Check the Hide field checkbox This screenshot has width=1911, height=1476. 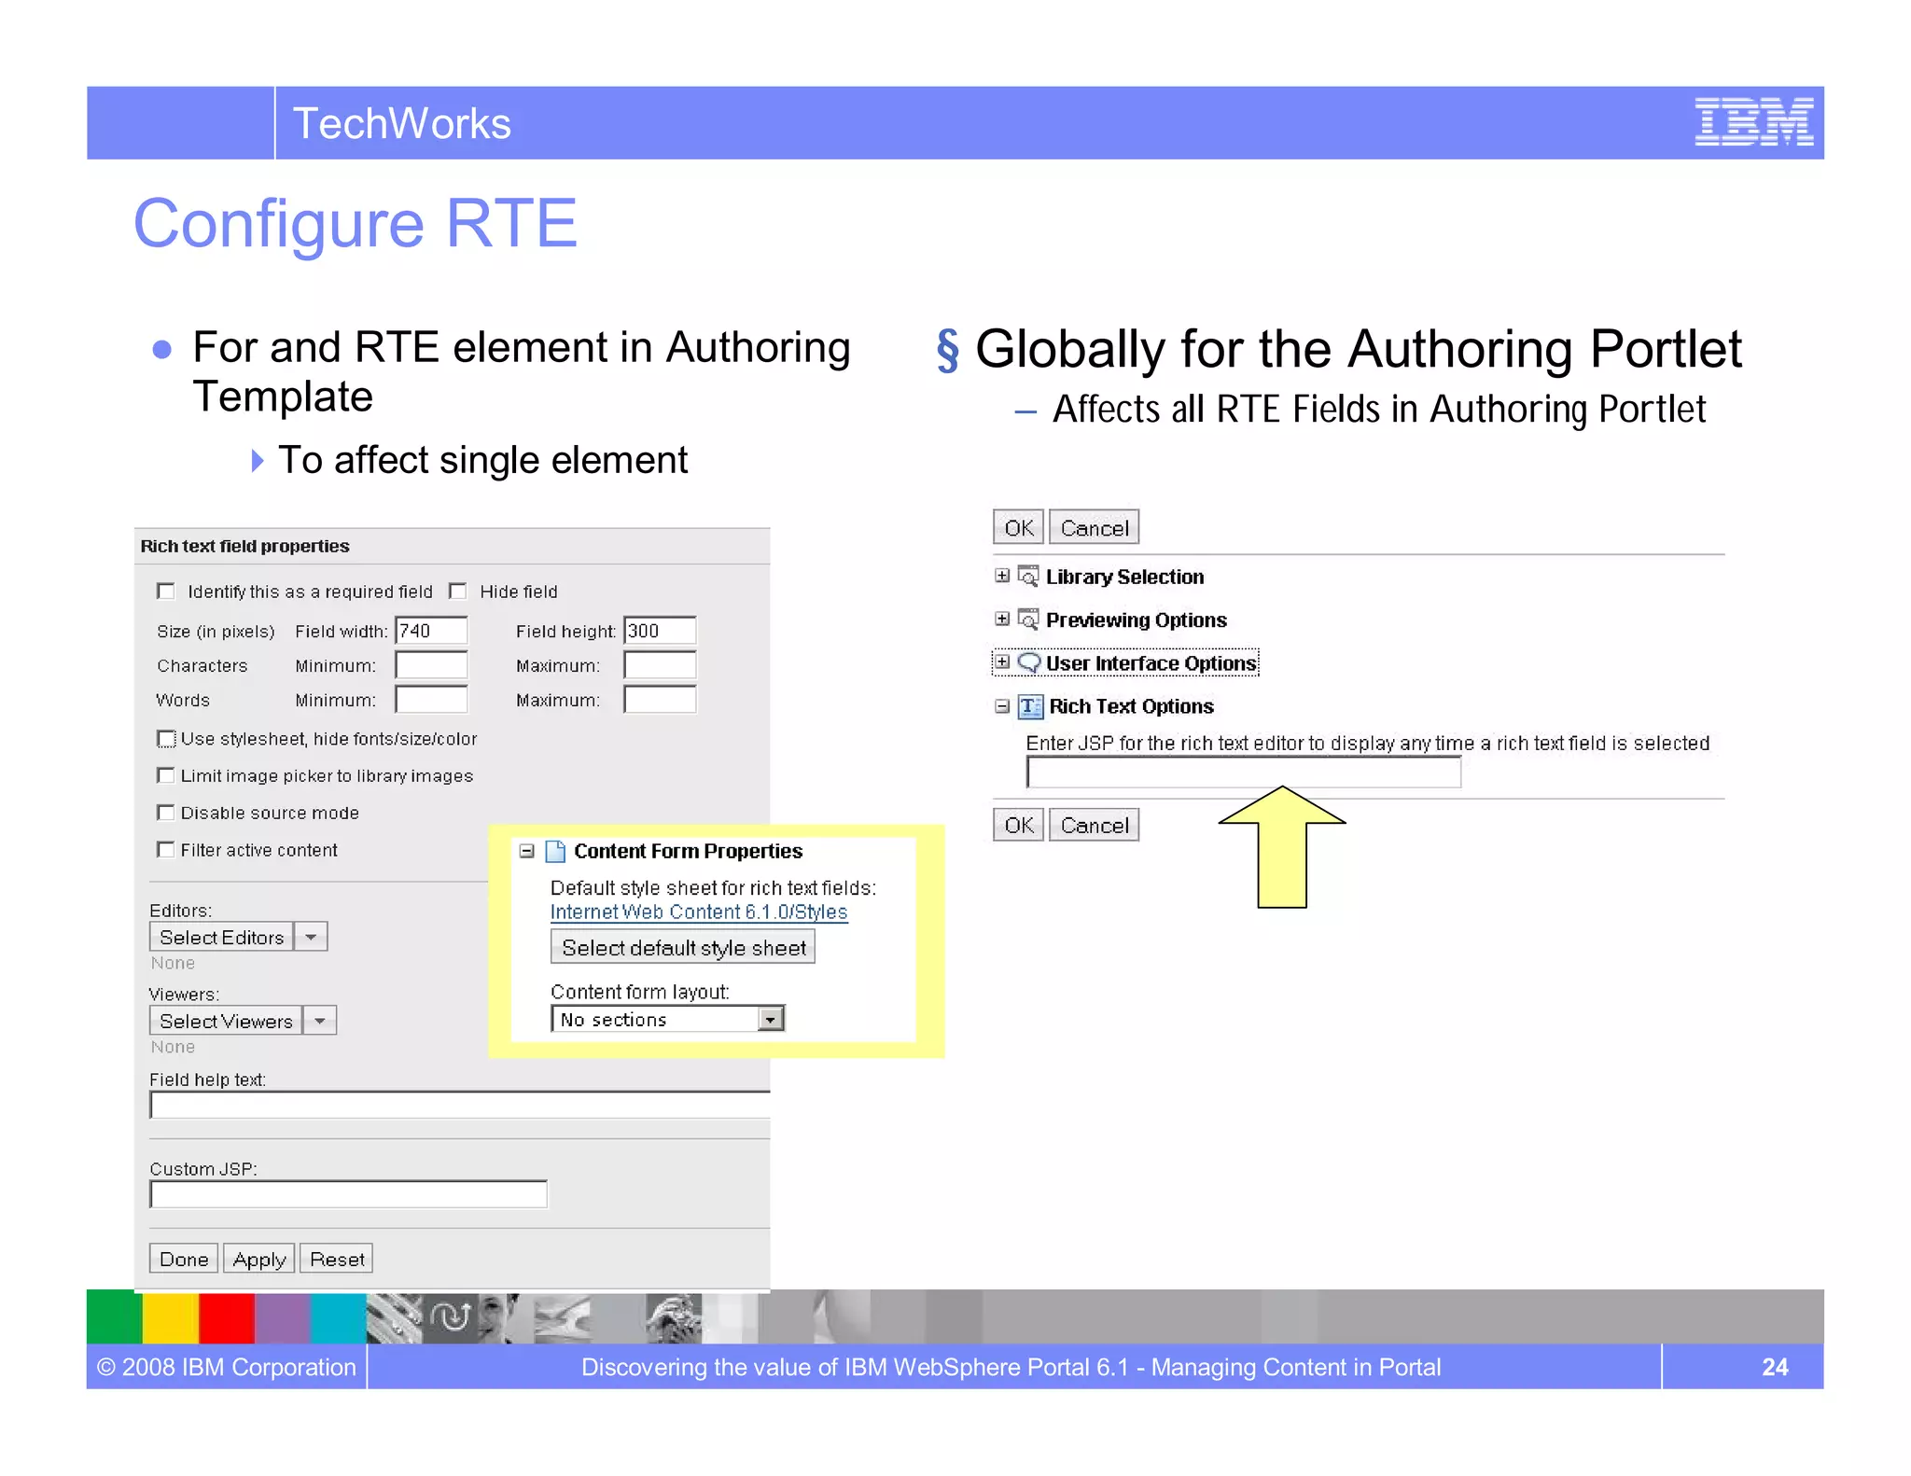pyautogui.click(x=457, y=591)
